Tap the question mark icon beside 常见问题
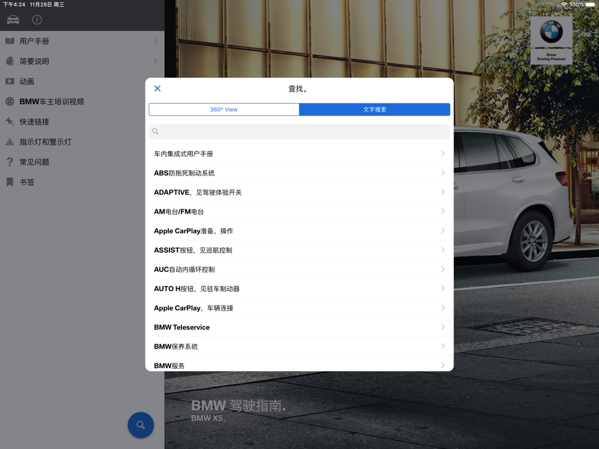The width and height of the screenshot is (599, 449). pyautogui.click(x=10, y=162)
